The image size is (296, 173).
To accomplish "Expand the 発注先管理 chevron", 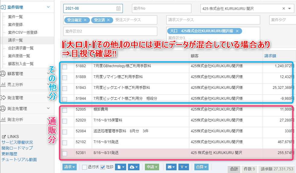I will coord(48,108).
